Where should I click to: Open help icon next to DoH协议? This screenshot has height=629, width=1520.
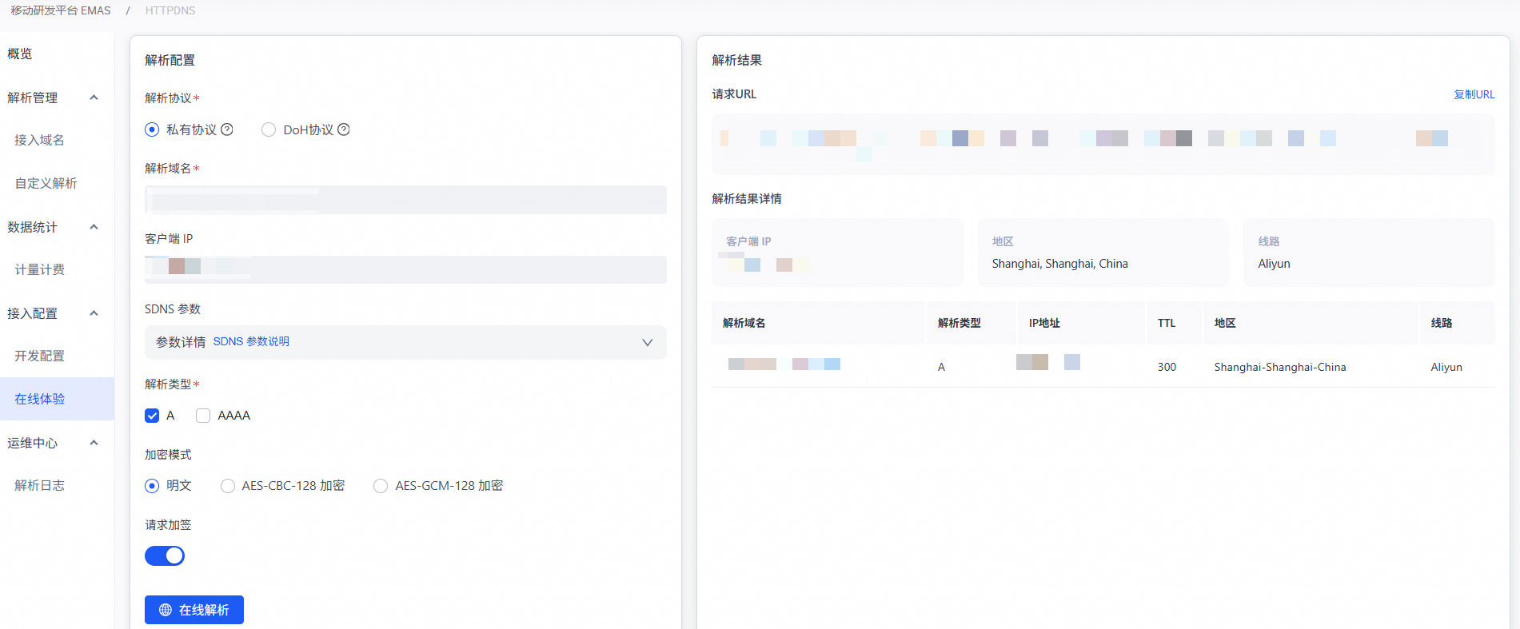click(344, 129)
